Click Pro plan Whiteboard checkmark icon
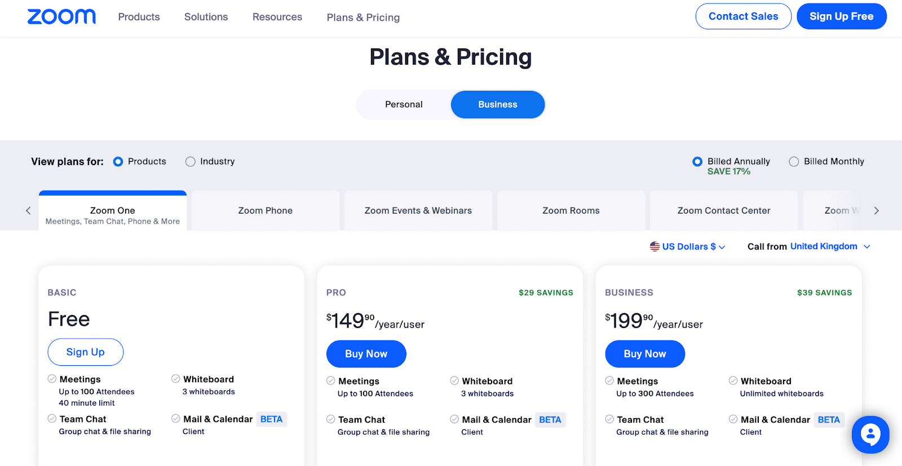The image size is (902, 466). coord(454,381)
